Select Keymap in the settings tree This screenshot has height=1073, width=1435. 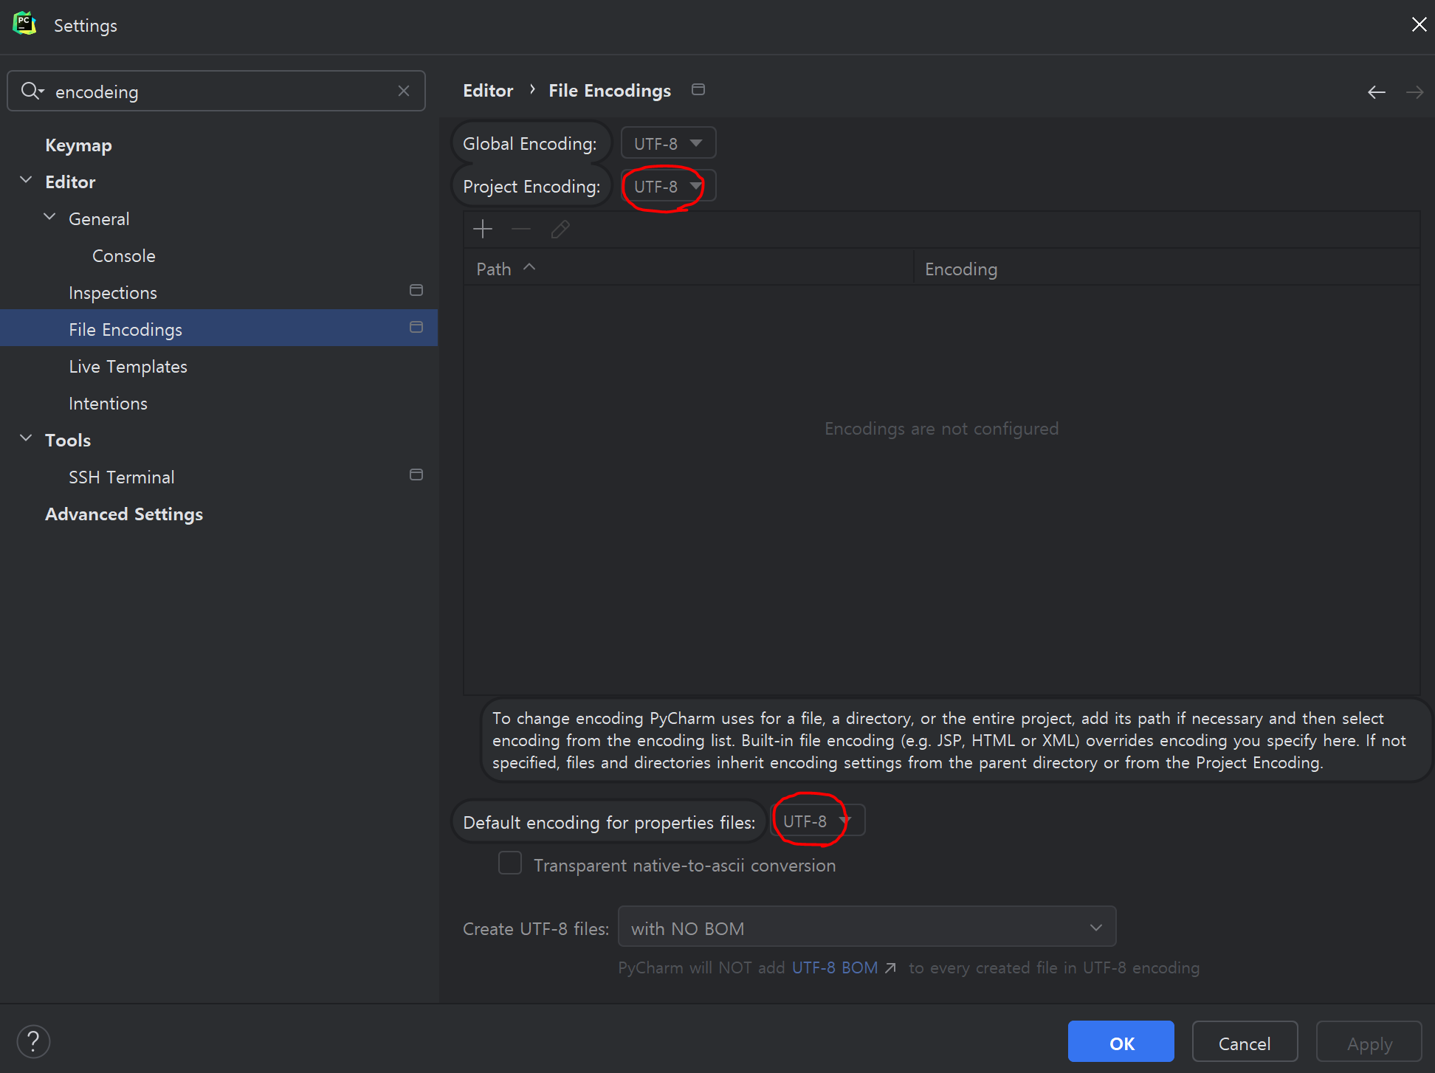click(x=78, y=145)
